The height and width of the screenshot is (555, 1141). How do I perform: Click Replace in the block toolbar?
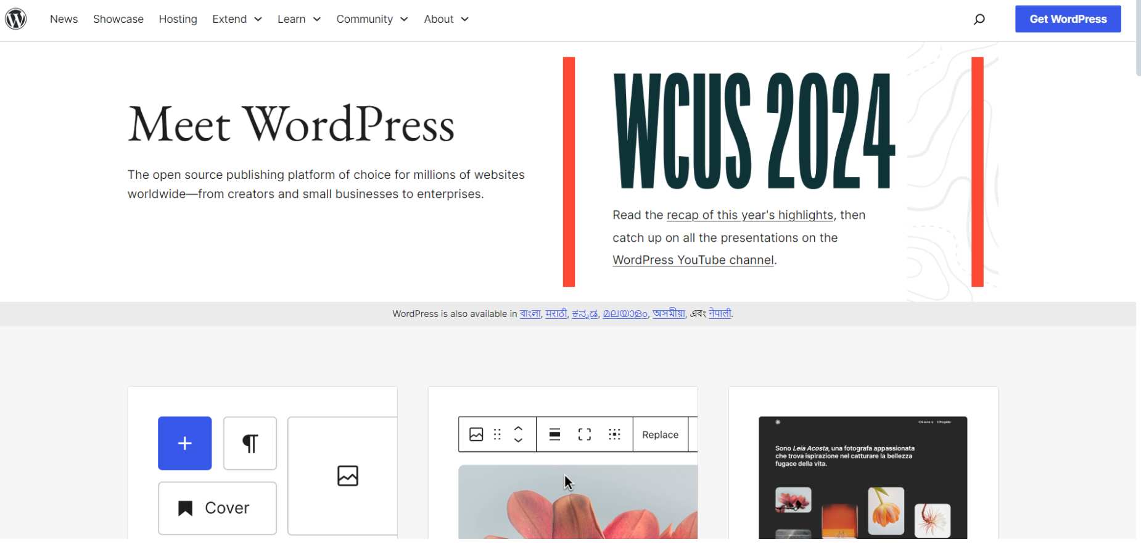click(661, 435)
